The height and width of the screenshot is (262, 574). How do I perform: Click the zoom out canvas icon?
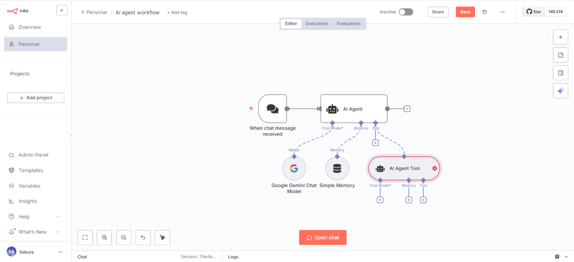[123, 237]
